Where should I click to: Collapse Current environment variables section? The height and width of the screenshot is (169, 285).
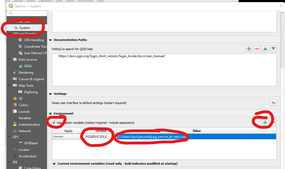pos(54,164)
